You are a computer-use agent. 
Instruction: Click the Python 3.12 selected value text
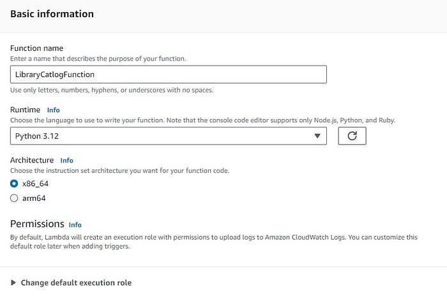(36, 136)
